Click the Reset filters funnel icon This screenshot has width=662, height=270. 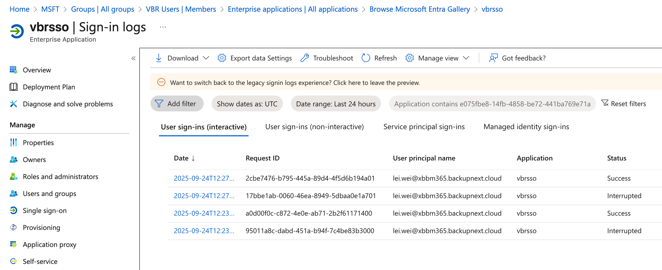click(x=605, y=103)
